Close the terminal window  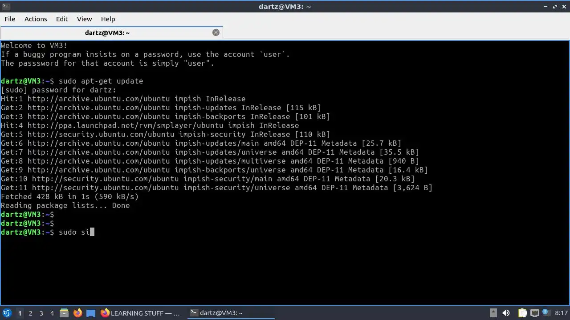564,6
